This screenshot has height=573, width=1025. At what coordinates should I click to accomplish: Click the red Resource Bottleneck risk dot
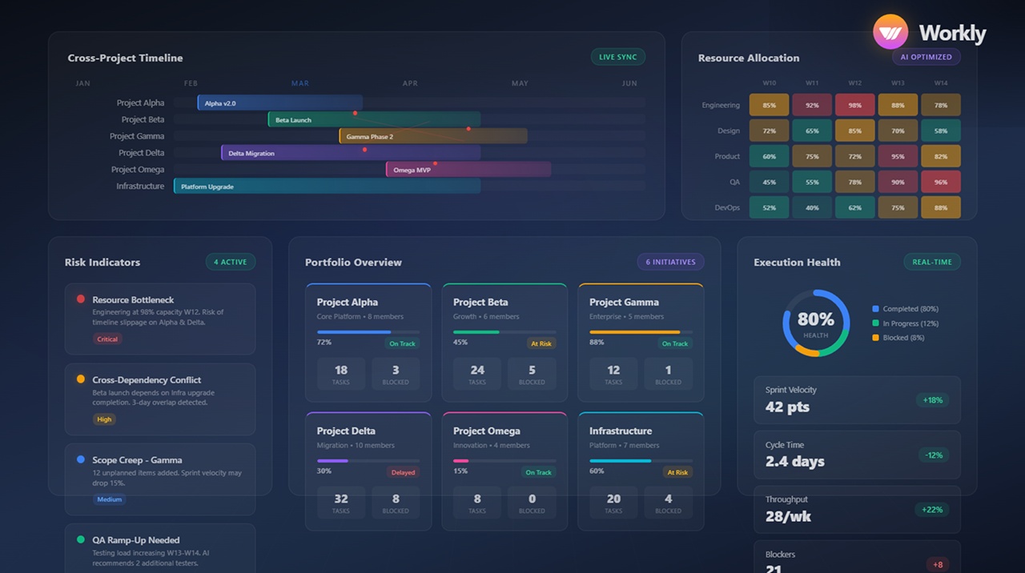[81, 299]
